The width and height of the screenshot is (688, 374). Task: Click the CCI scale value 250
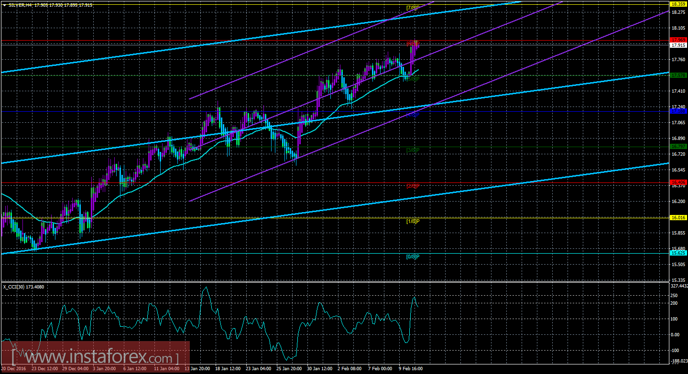click(675, 295)
